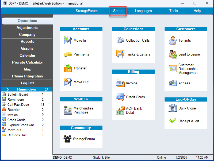Open the Calendar from the sidebar
The height and width of the screenshot is (161, 214).
click(28, 56)
